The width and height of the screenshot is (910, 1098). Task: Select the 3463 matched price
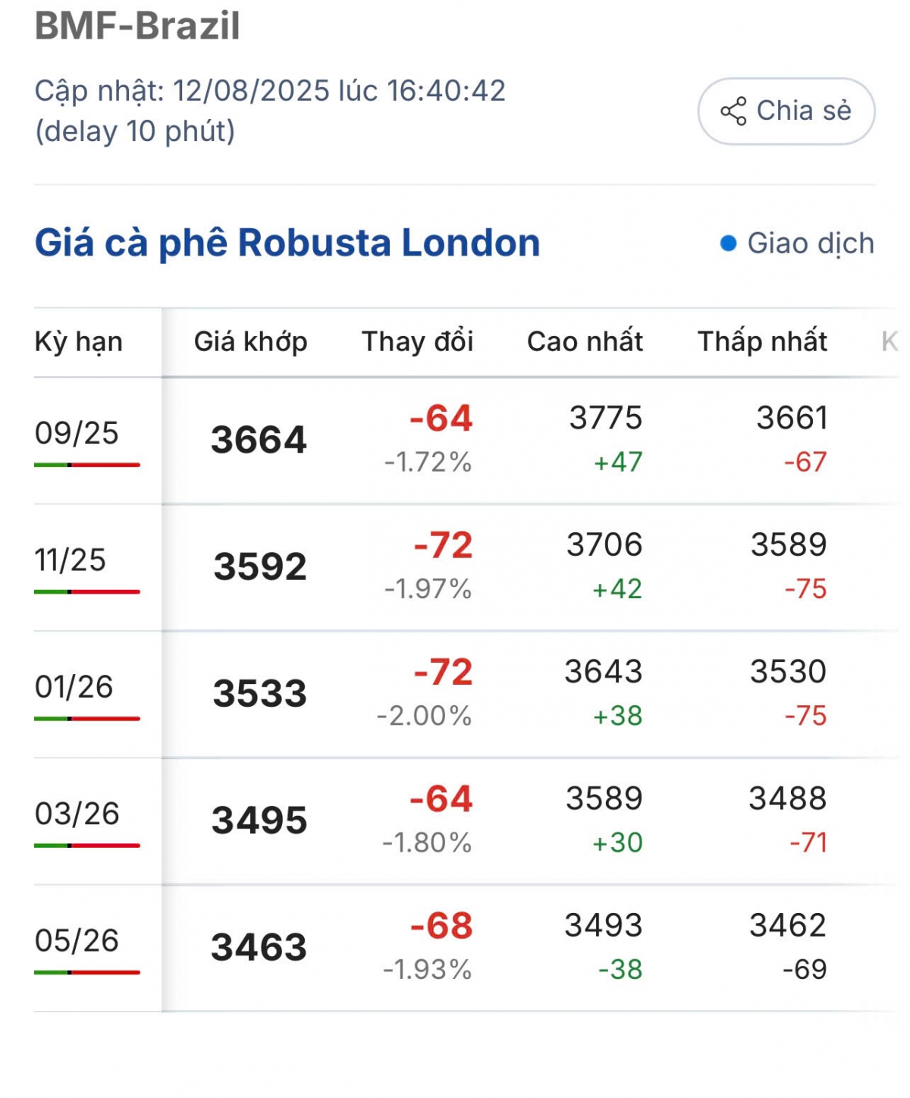[x=259, y=948]
